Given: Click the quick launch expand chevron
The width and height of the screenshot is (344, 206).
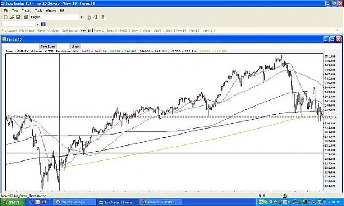Looking at the screenshot, I should tap(50, 201).
